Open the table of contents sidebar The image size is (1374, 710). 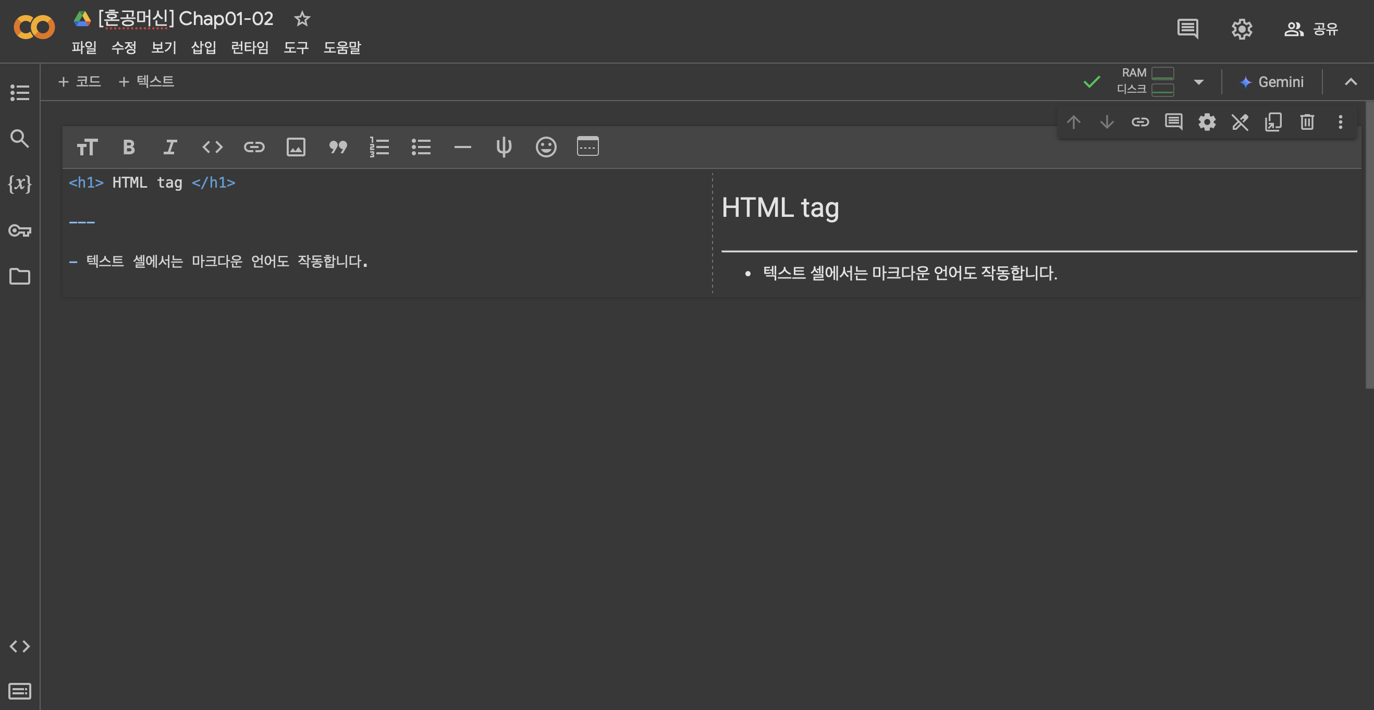tap(20, 92)
